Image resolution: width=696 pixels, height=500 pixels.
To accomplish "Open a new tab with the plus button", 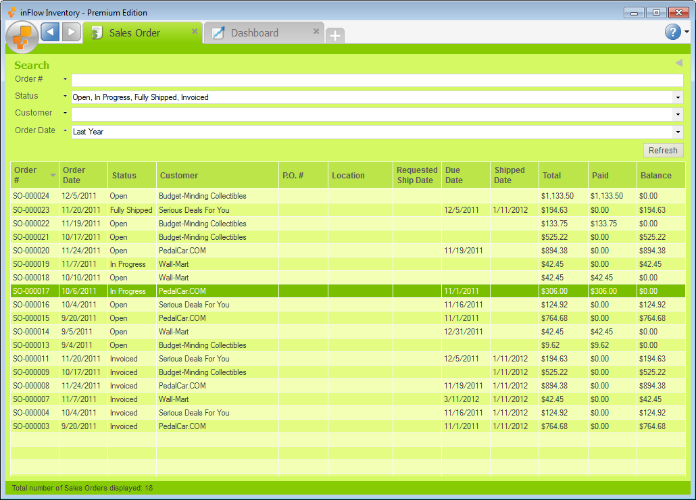I will coord(335,36).
